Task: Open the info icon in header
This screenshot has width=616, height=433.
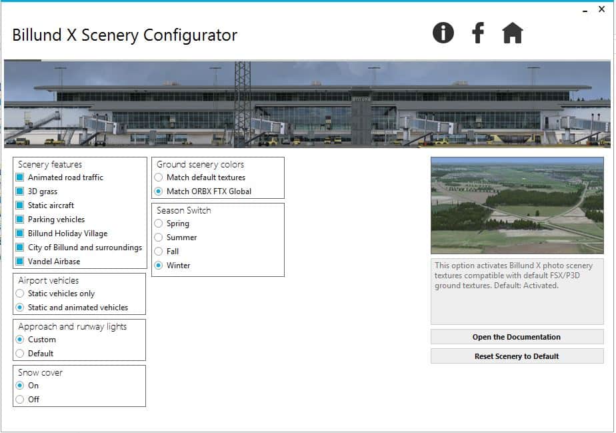Action: [443, 33]
